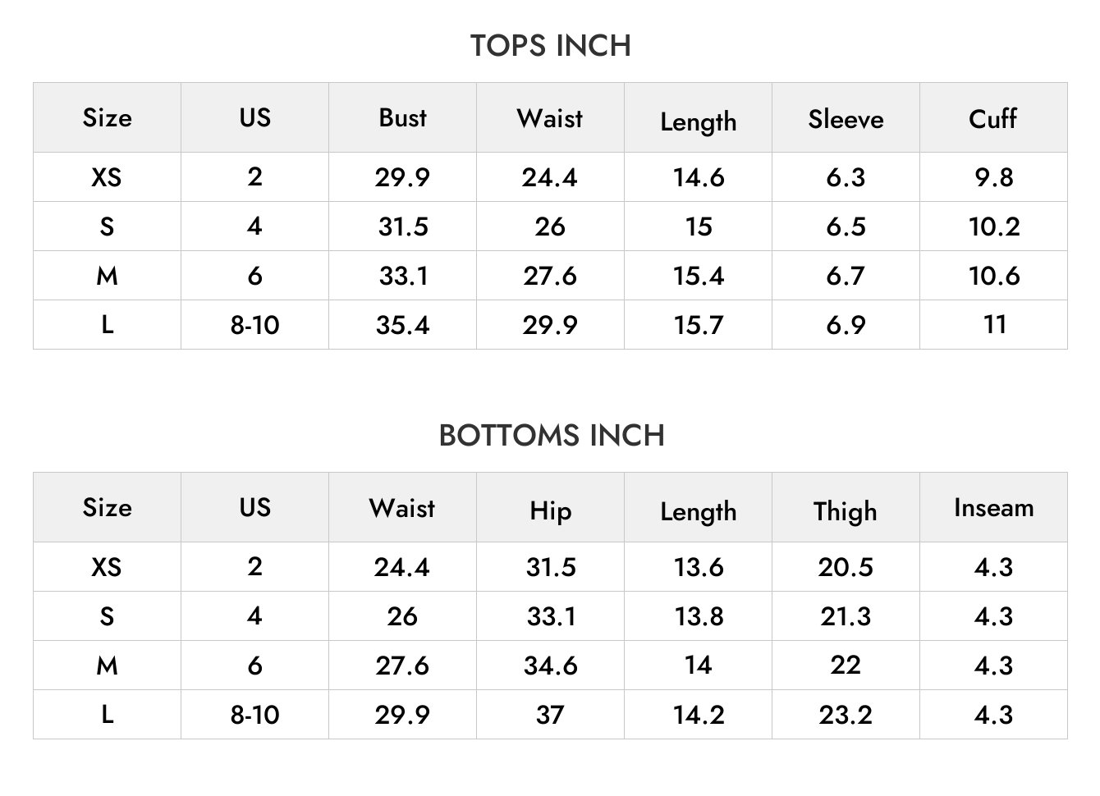Viewport: 1100px width, 796px height.
Task: Click the Inseam column header
Action: click(993, 508)
